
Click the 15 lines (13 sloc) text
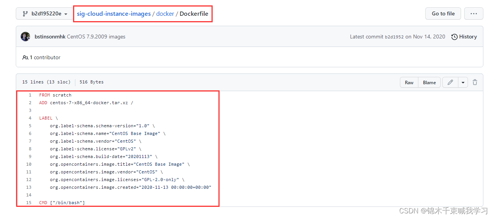click(46, 82)
